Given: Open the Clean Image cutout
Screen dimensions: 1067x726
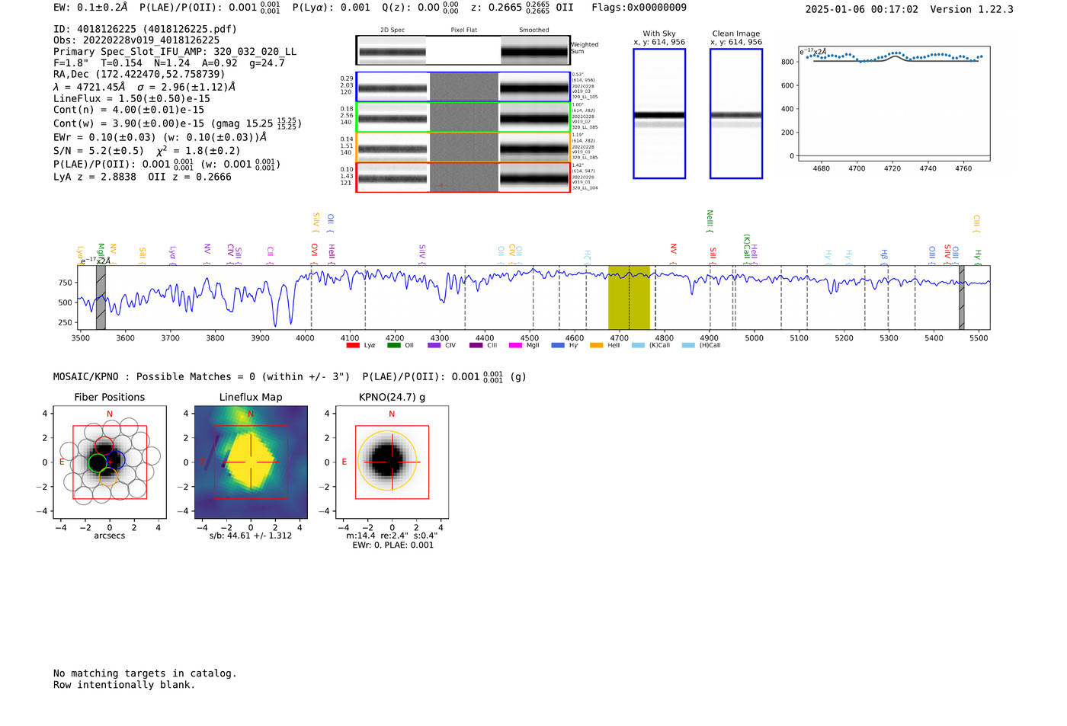Looking at the screenshot, I should (x=735, y=114).
